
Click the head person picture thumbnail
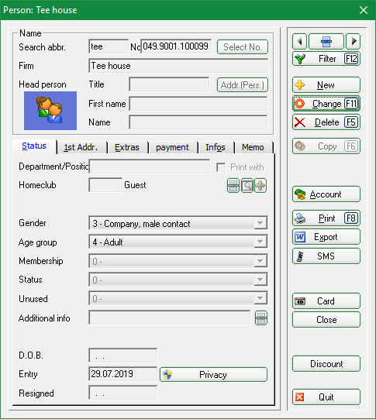coord(50,111)
